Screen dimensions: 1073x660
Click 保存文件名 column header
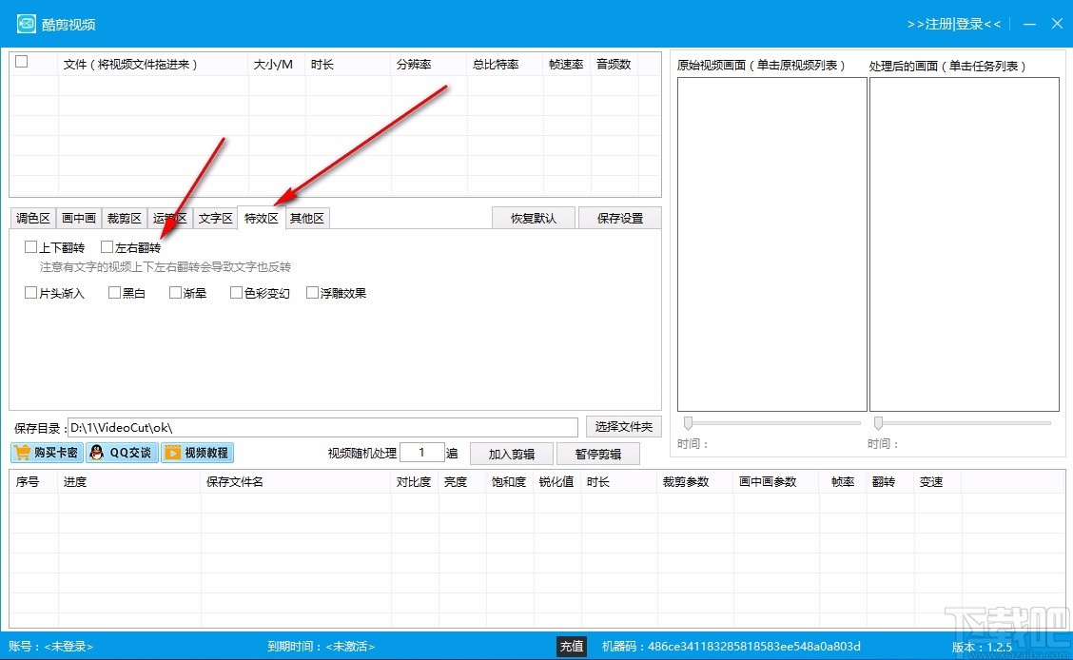pyautogui.click(x=296, y=481)
